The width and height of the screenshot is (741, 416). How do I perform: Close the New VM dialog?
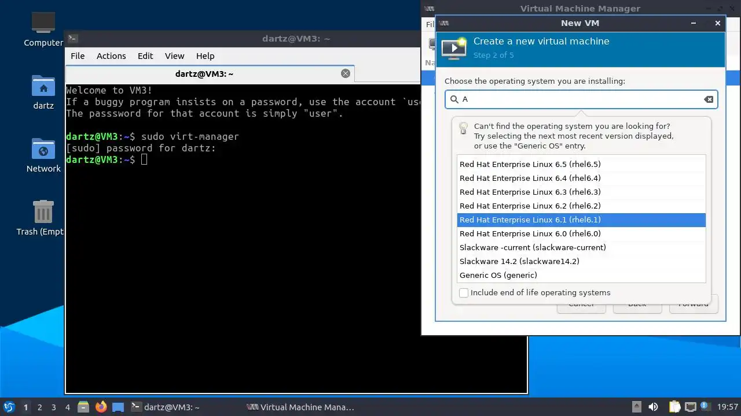click(718, 23)
